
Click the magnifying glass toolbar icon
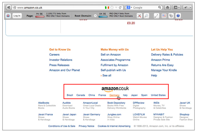pyautogui.click(x=146, y=15)
